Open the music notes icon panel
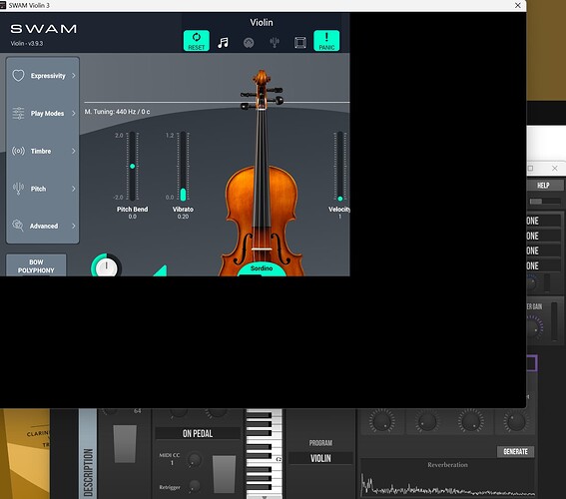This screenshot has height=499, width=566. pyautogui.click(x=223, y=43)
